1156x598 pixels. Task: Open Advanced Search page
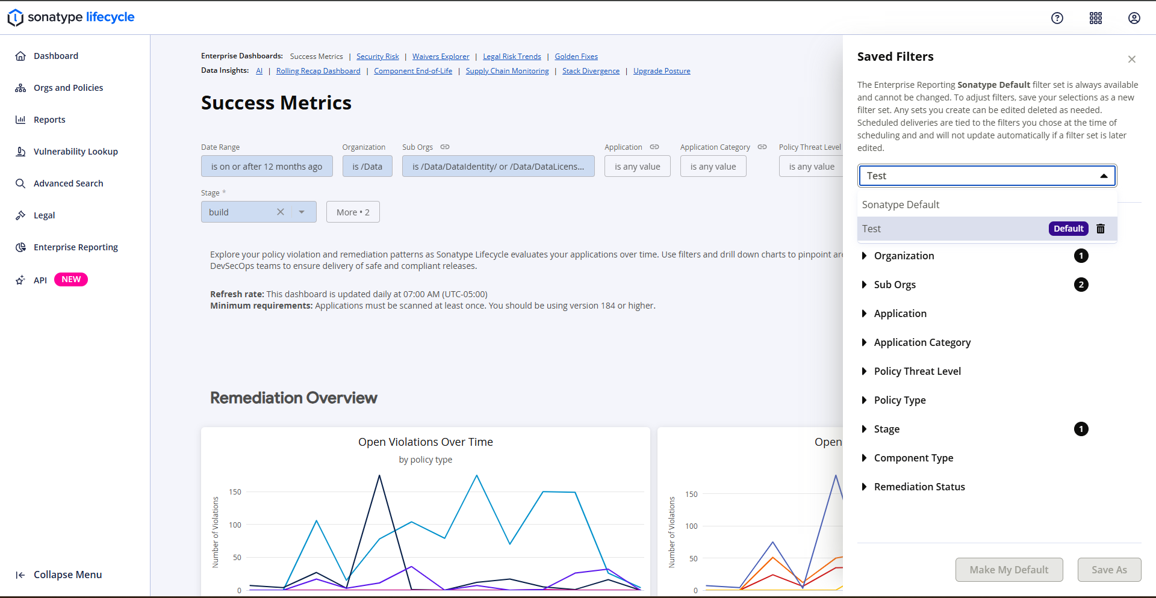(68, 183)
